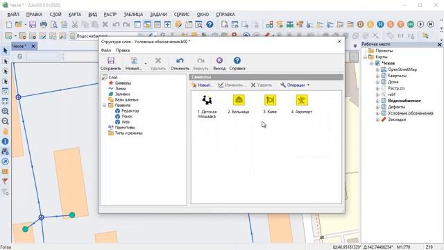Image resolution: width=444 pixels, height=250 pixels.
Task: Select the arrow pointer tool in left sidebar
Action: click(5, 51)
